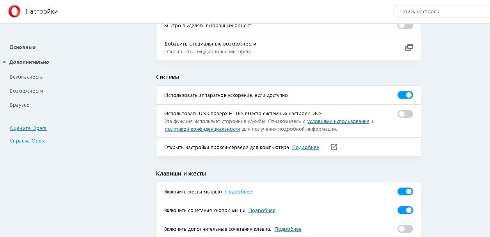The height and width of the screenshot is (237, 490).
Task: Toggle mouse button combinations switch
Action: point(405,210)
